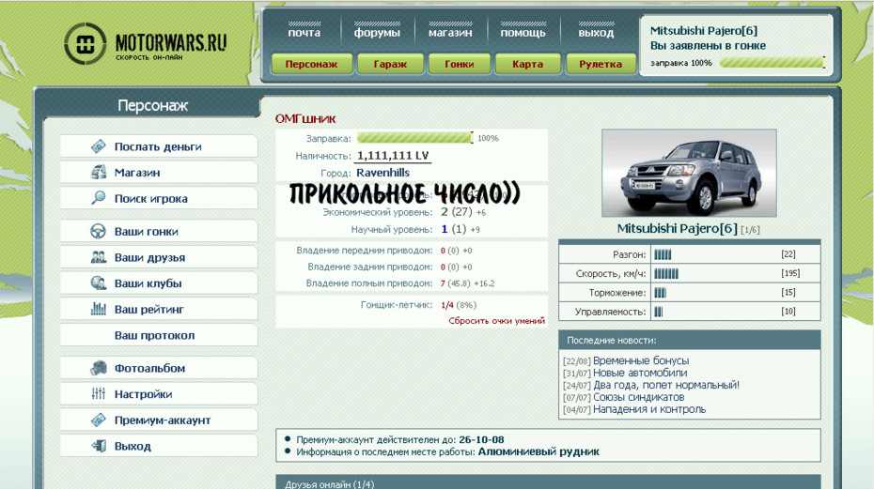Image resolution: width=874 pixels, height=489 pixels.
Task: Click the Mitsubishi Pajero[6] link below the photo
Action: click(678, 228)
